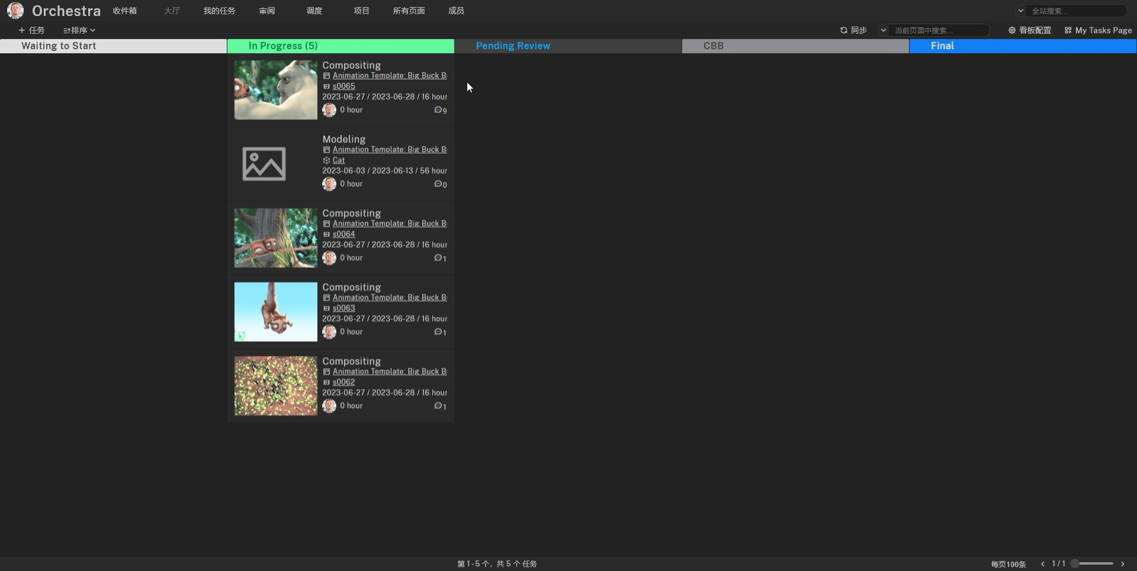Screen dimensions: 1137x571
Task: Add a new task with + 任务
Action: [x=31, y=30]
